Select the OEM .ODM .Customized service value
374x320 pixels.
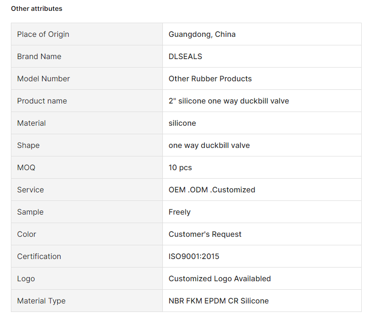[x=212, y=190]
